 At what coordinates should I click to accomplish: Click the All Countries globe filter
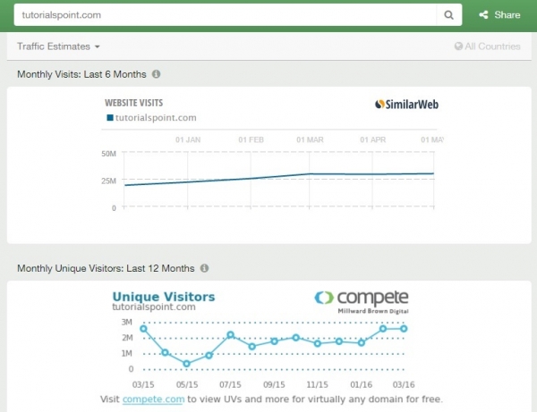pos(487,46)
